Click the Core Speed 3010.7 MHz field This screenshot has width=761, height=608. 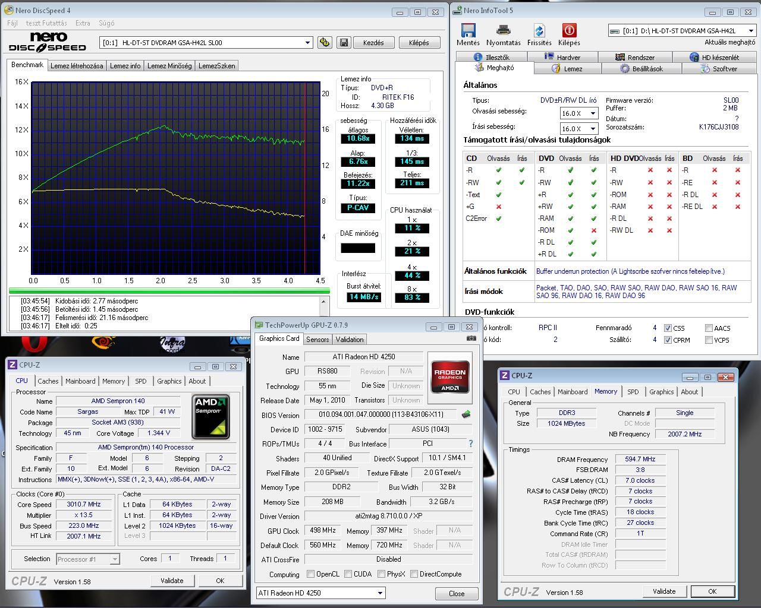click(84, 504)
